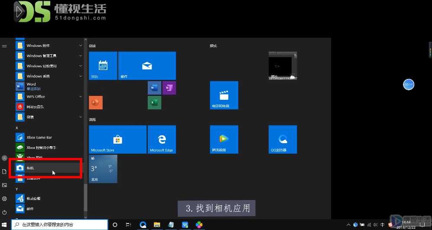Image resolution: width=432 pixels, height=230 pixels.
Task: Click the Power button in Start sidebar
Action: (4, 212)
